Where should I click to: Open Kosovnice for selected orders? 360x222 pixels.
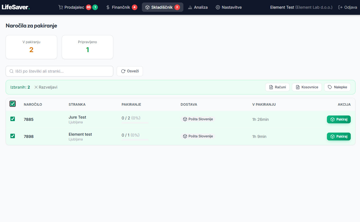307,87
